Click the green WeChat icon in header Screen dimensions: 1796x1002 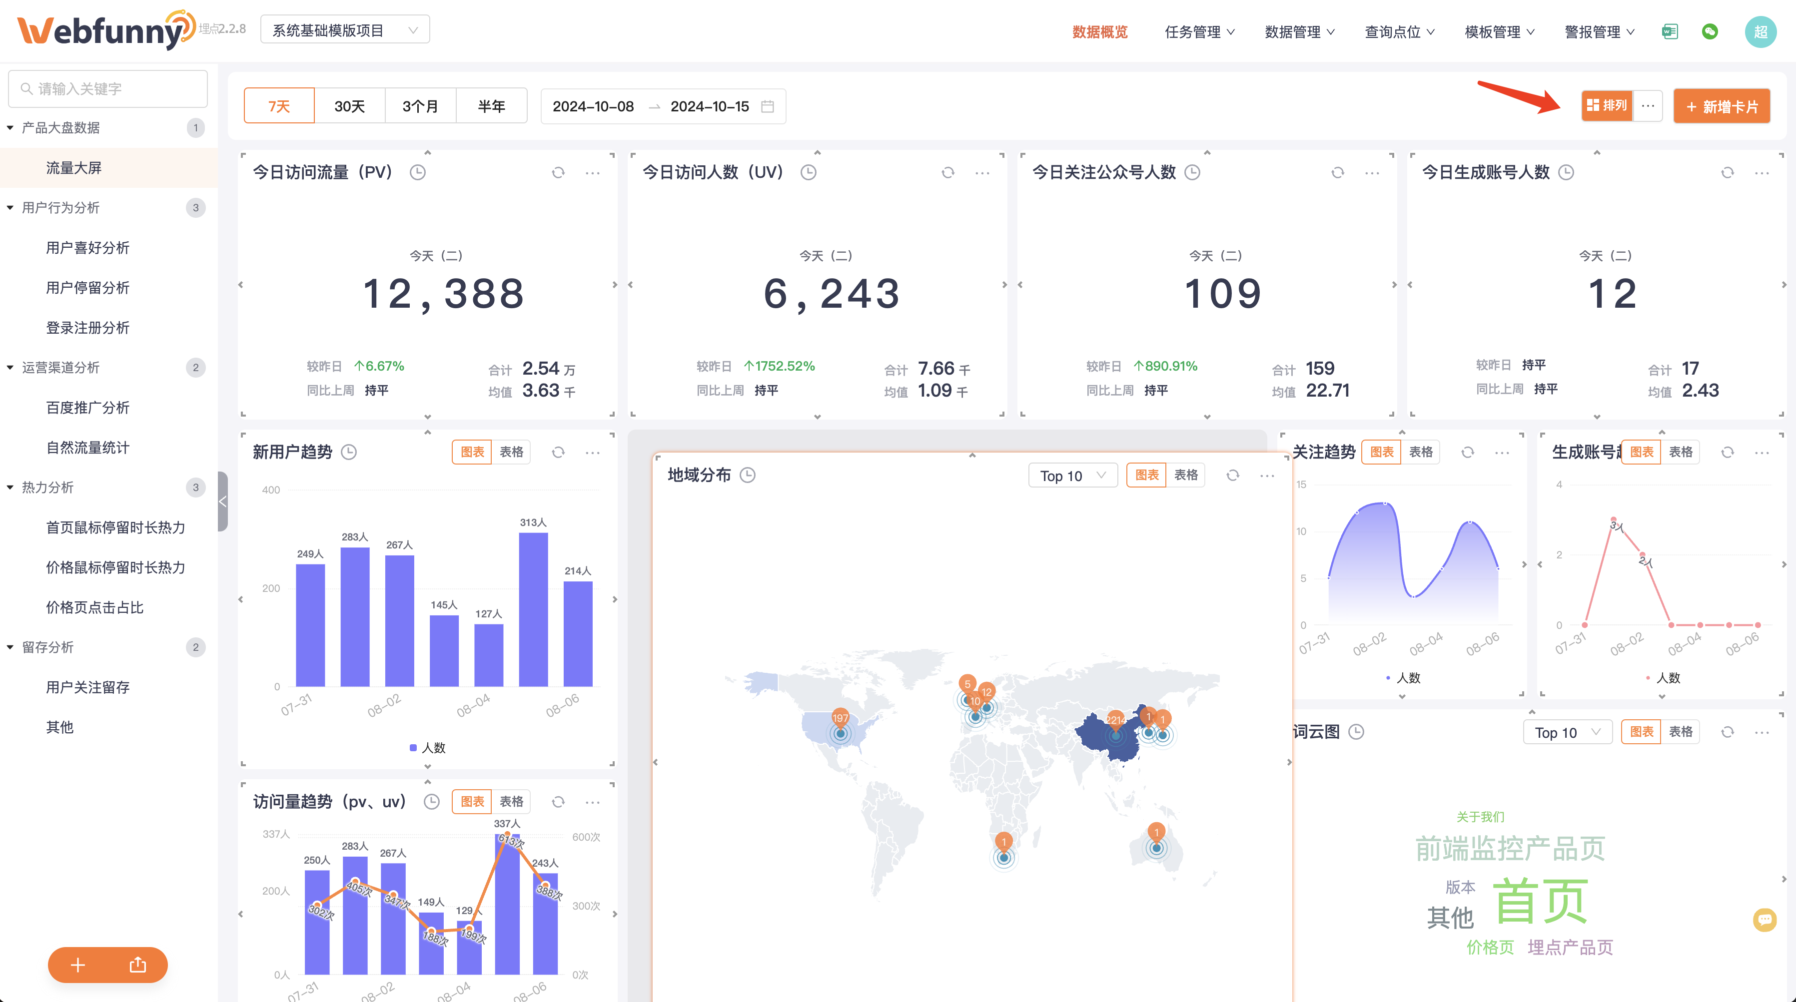[1710, 31]
